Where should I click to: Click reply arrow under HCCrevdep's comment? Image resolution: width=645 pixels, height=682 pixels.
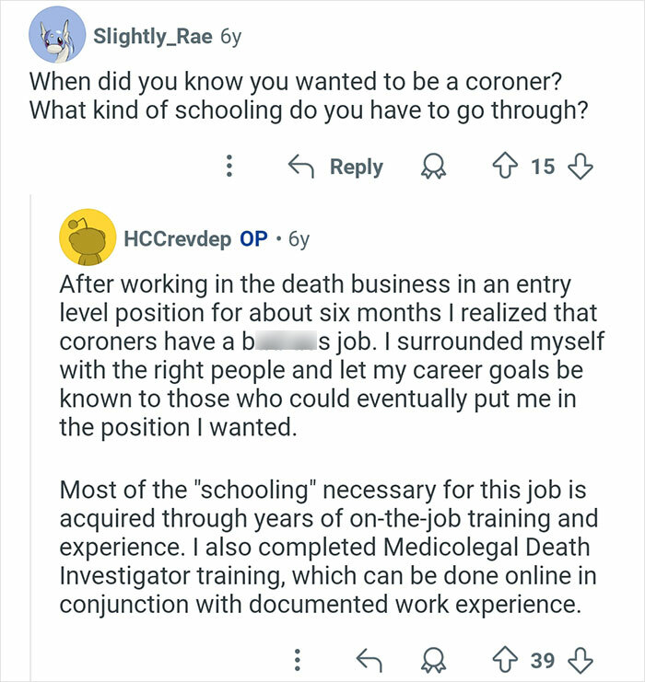click(x=368, y=660)
